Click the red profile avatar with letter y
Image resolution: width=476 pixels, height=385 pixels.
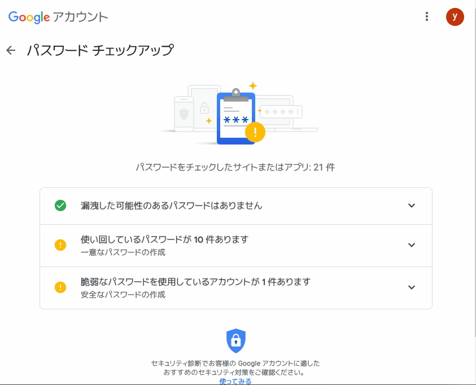pyautogui.click(x=455, y=17)
